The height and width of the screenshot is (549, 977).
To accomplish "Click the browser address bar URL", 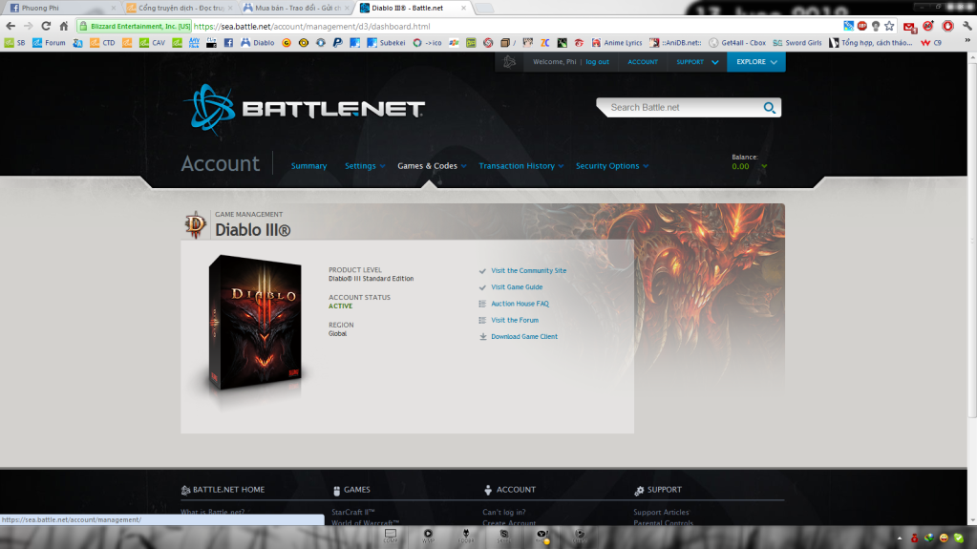I will (311, 26).
